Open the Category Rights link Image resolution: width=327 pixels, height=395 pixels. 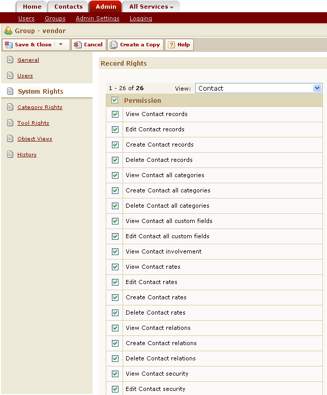click(x=40, y=107)
